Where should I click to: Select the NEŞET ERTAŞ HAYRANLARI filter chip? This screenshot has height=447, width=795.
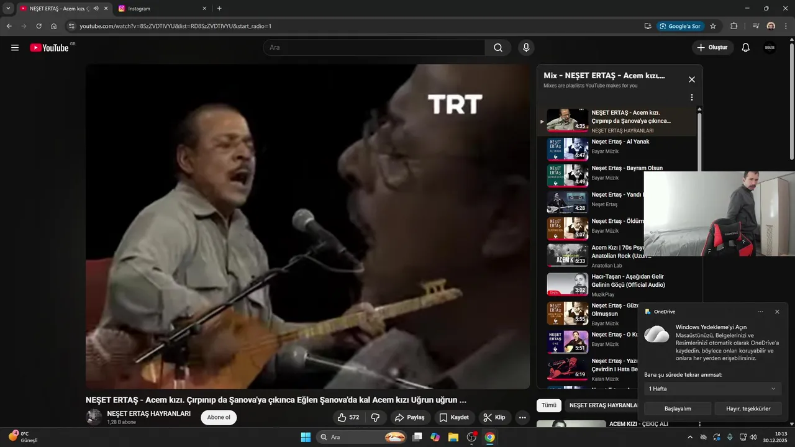point(604,405)
